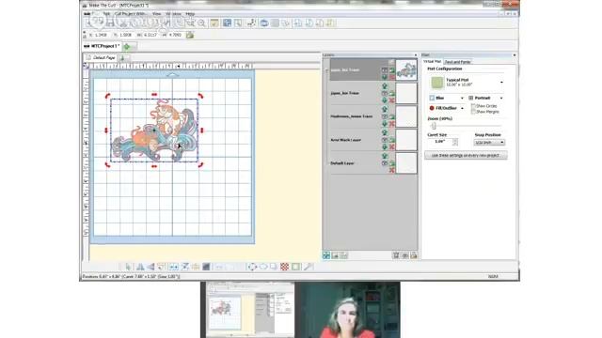602x338 pixels.
Task: Click the wand icon in bottom toolbar
Action: tap(309, 267)
